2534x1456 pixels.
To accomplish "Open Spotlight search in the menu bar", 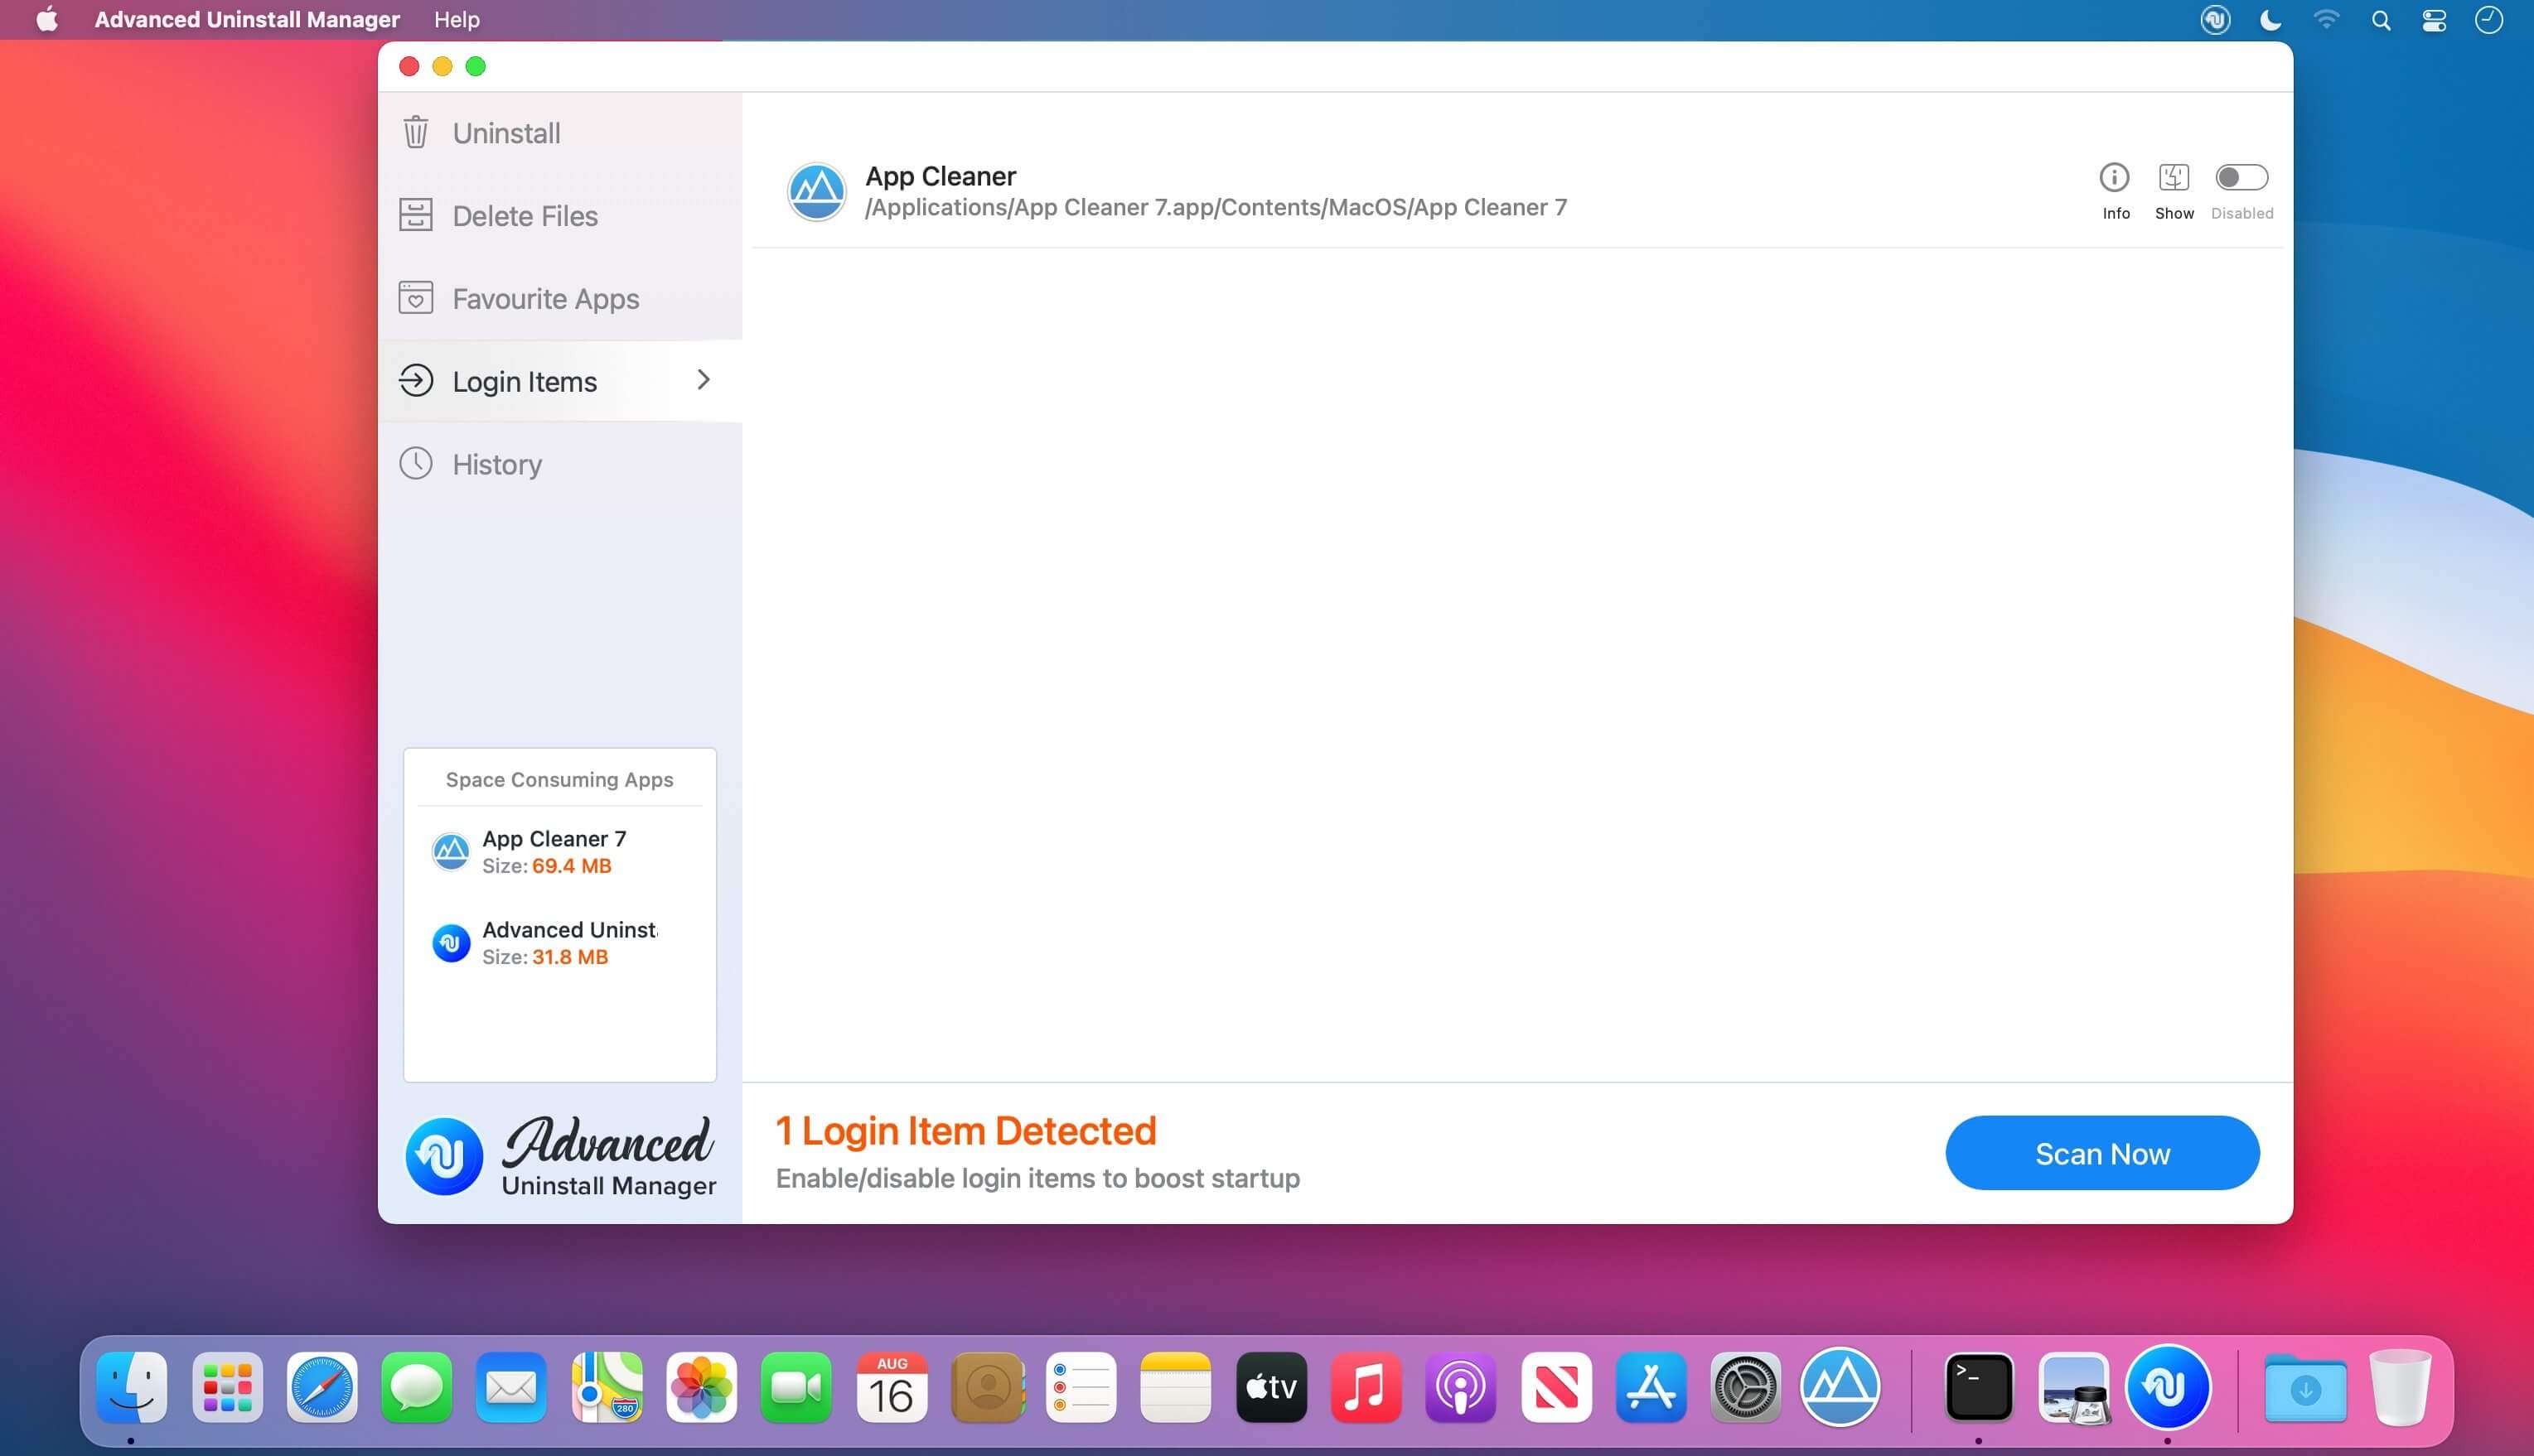I will pos(2381,20).
